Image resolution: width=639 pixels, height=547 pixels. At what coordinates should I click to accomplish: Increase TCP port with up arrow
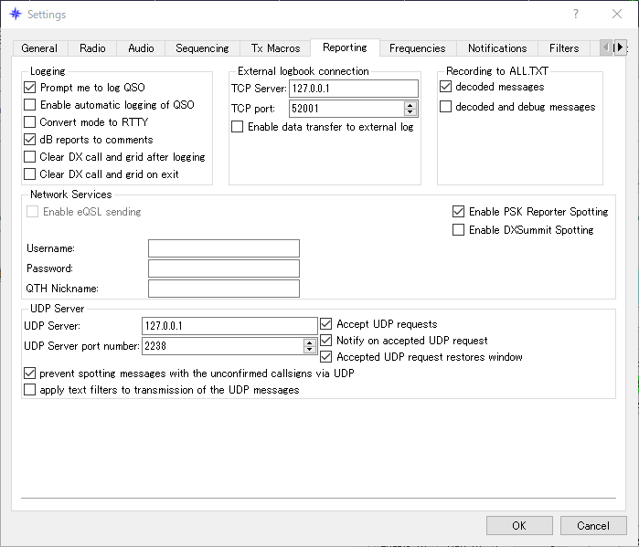tap(410, 105)
